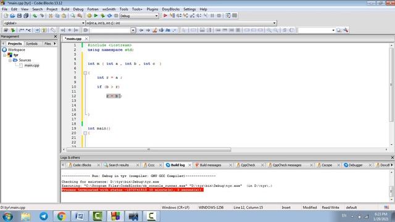Click the Windows Start button
Viewport: 395px width, 222px height.
click(x=7, y=216)
